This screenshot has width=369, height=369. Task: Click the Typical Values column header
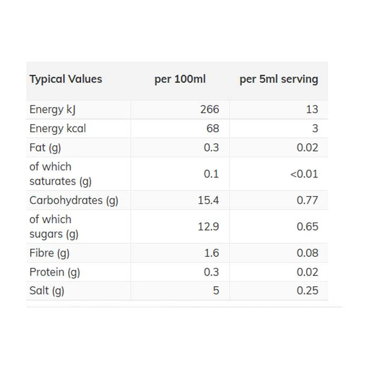[66, 80]
